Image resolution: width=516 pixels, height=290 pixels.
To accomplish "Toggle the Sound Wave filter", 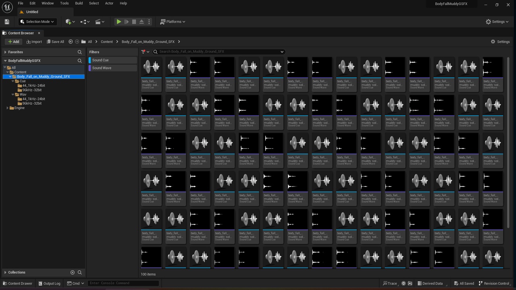I will click(x=113, y=68).
